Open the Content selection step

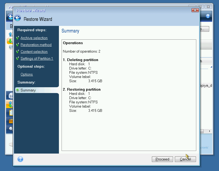point(34,52)
